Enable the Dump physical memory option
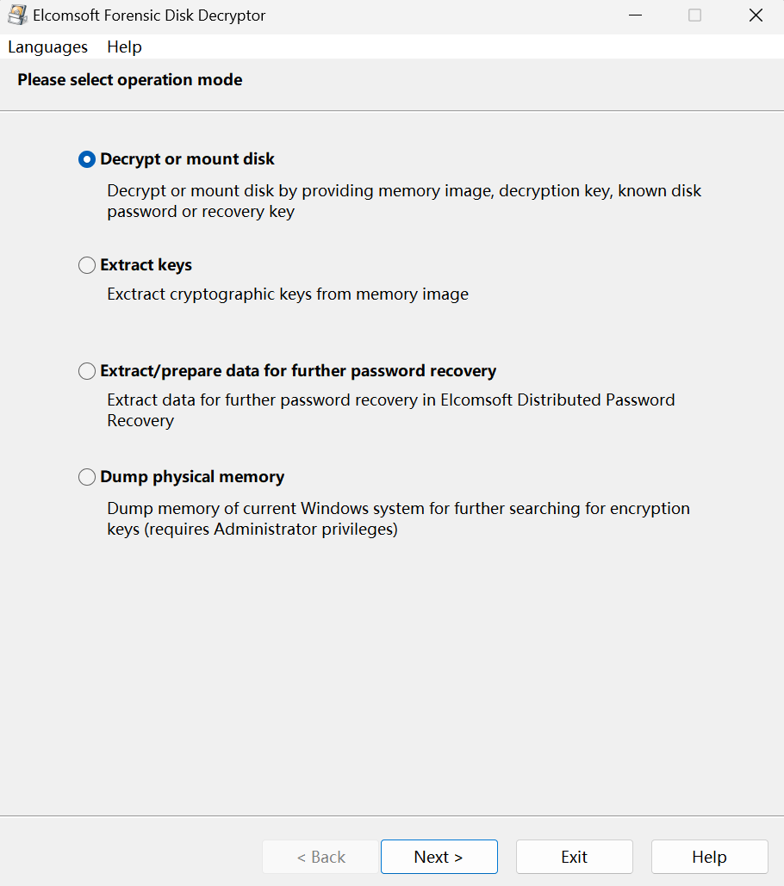Screen dimensions: 784x886 [87, 477]
